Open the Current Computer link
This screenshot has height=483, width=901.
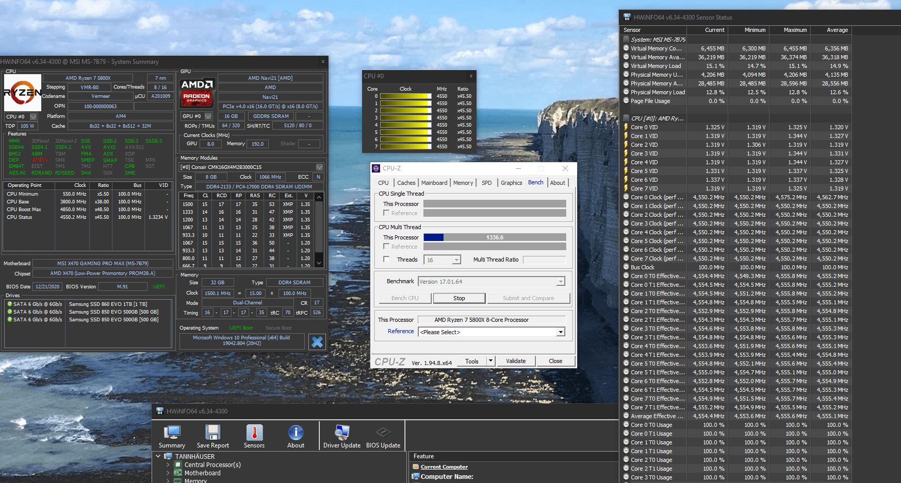tap(444, 467)
